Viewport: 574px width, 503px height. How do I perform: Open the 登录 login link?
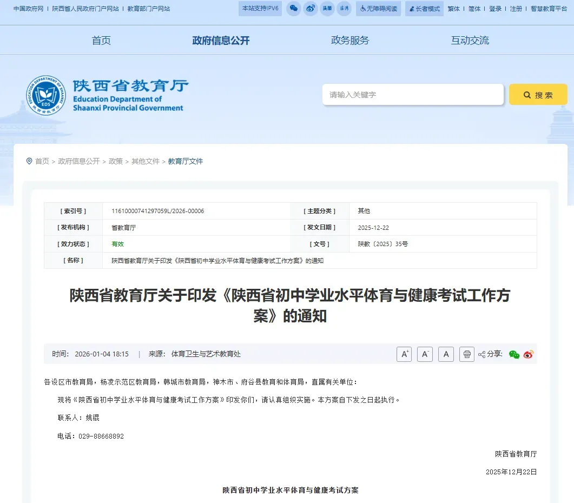[496, 9]
